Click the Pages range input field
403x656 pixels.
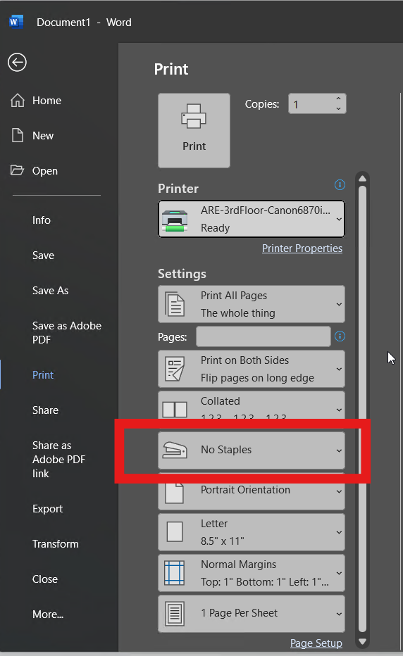(263, 336)
